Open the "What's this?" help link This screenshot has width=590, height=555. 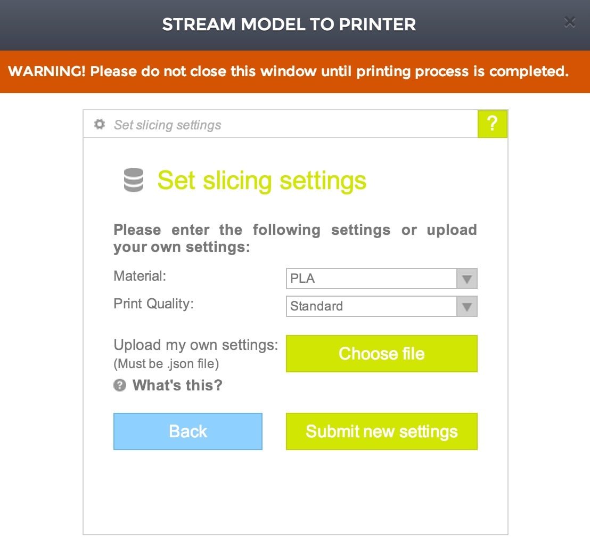click(x=177, y=385)
